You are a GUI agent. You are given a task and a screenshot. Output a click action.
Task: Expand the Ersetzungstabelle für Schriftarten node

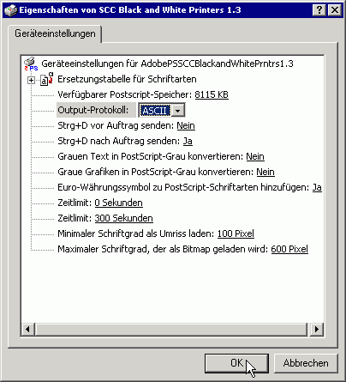coord(31,81)
